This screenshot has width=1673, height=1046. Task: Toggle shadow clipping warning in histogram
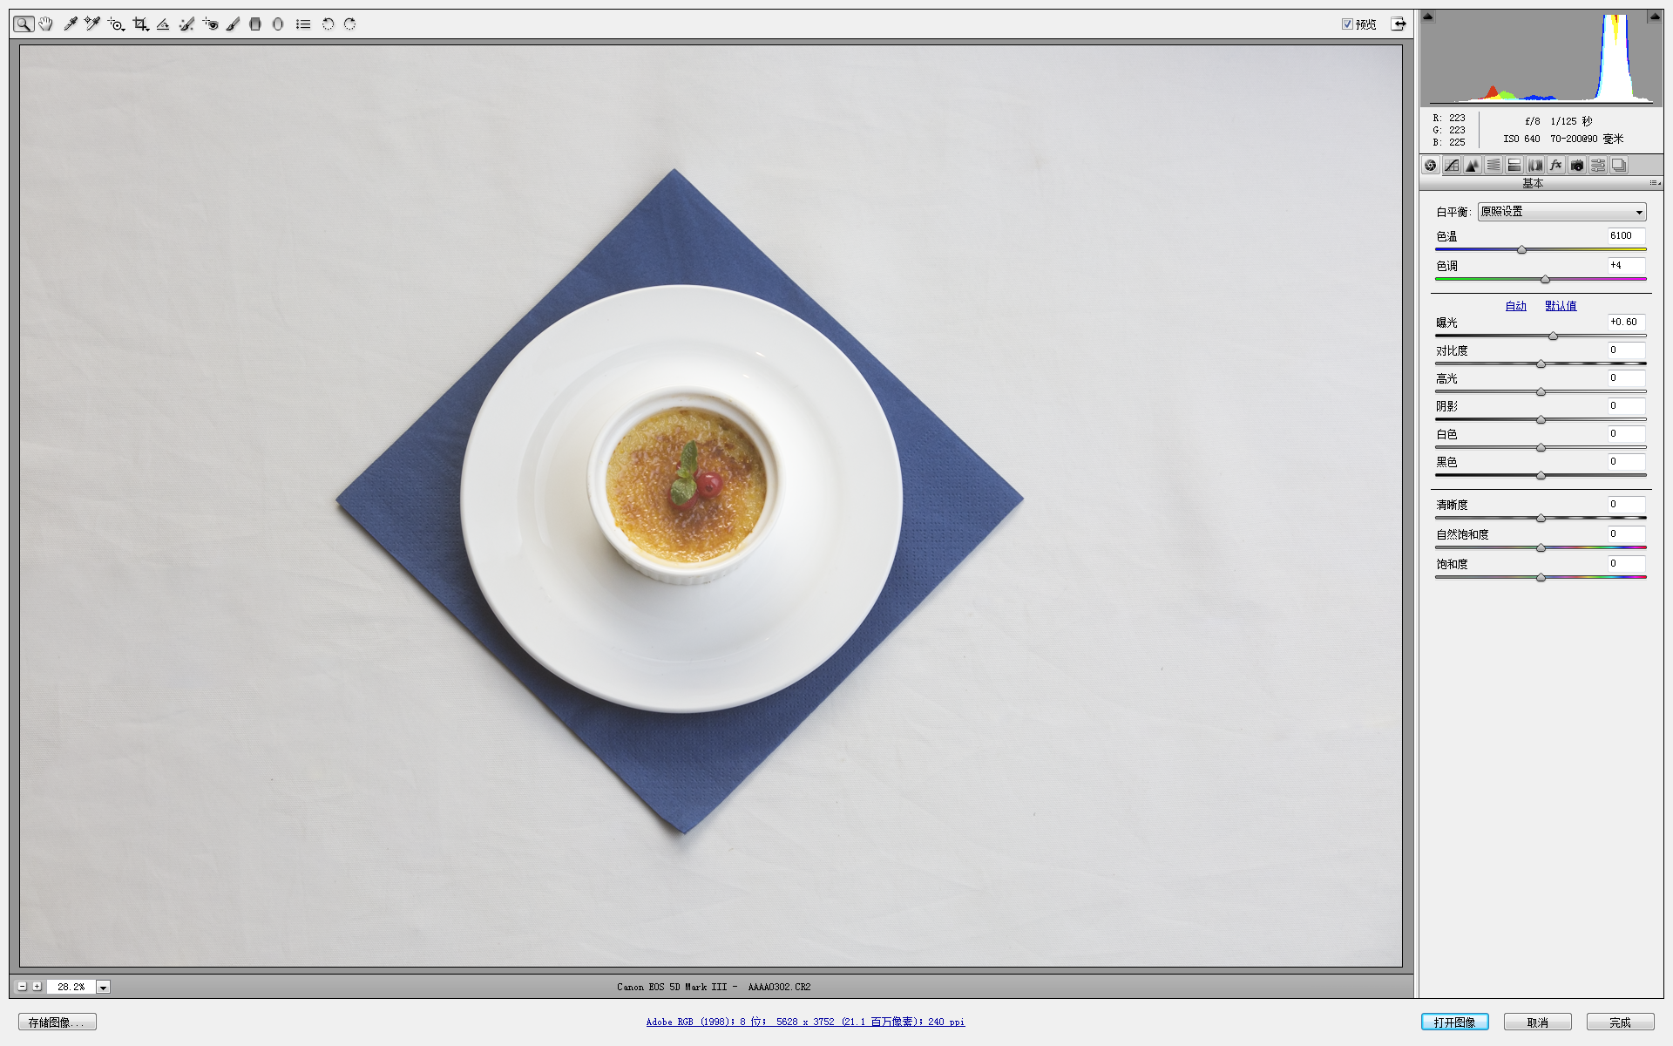(x=1427, y=16)
